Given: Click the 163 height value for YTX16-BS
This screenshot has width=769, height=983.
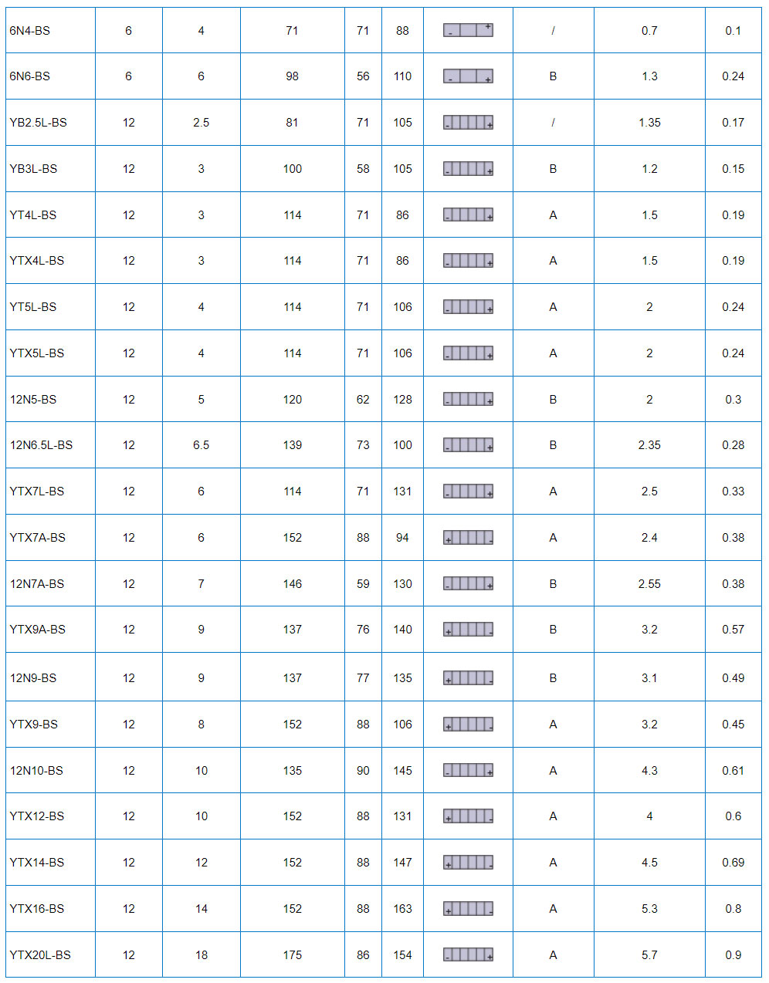Looking at the screenshot, I should coord(403,908).
